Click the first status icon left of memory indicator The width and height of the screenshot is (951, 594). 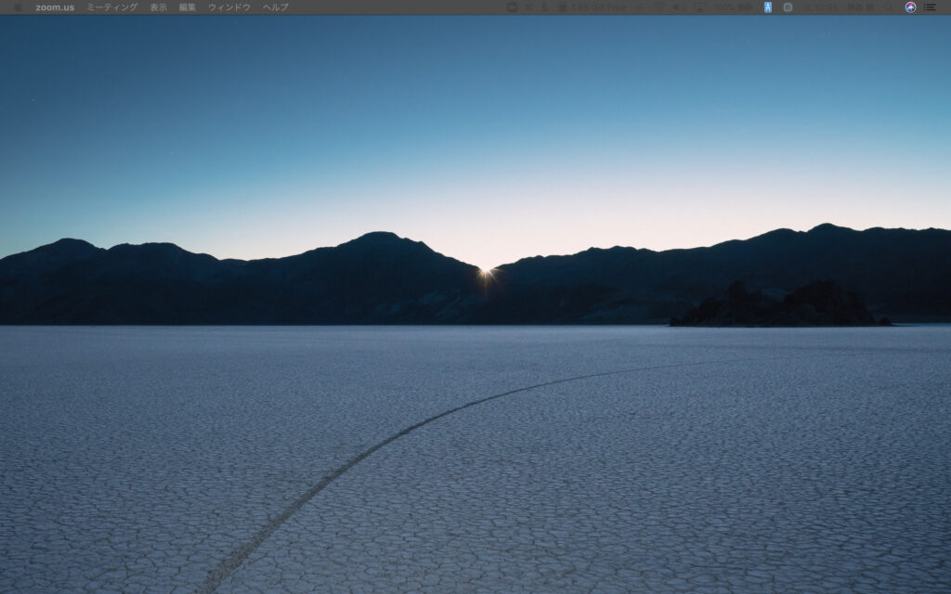[545, 7]
